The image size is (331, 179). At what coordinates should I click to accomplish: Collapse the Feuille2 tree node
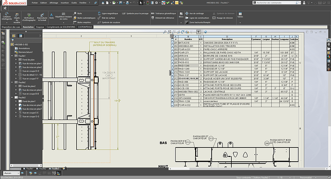tap(12, 83)
